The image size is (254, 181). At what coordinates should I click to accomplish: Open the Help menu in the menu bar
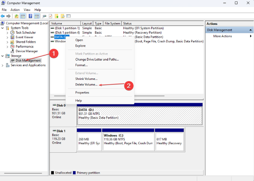coord(38,10)
